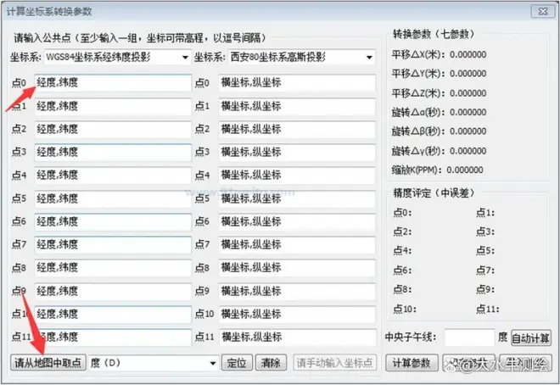
Task: Focus the 中央子午线 input box
Action: (468, 337)
